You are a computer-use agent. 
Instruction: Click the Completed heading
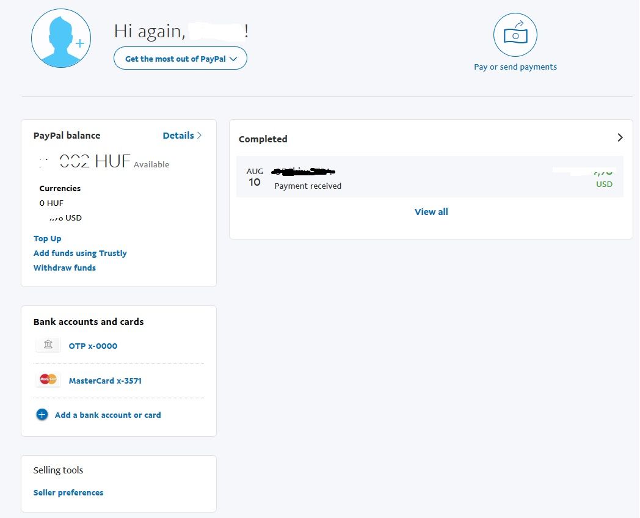[x=263, y=139]
